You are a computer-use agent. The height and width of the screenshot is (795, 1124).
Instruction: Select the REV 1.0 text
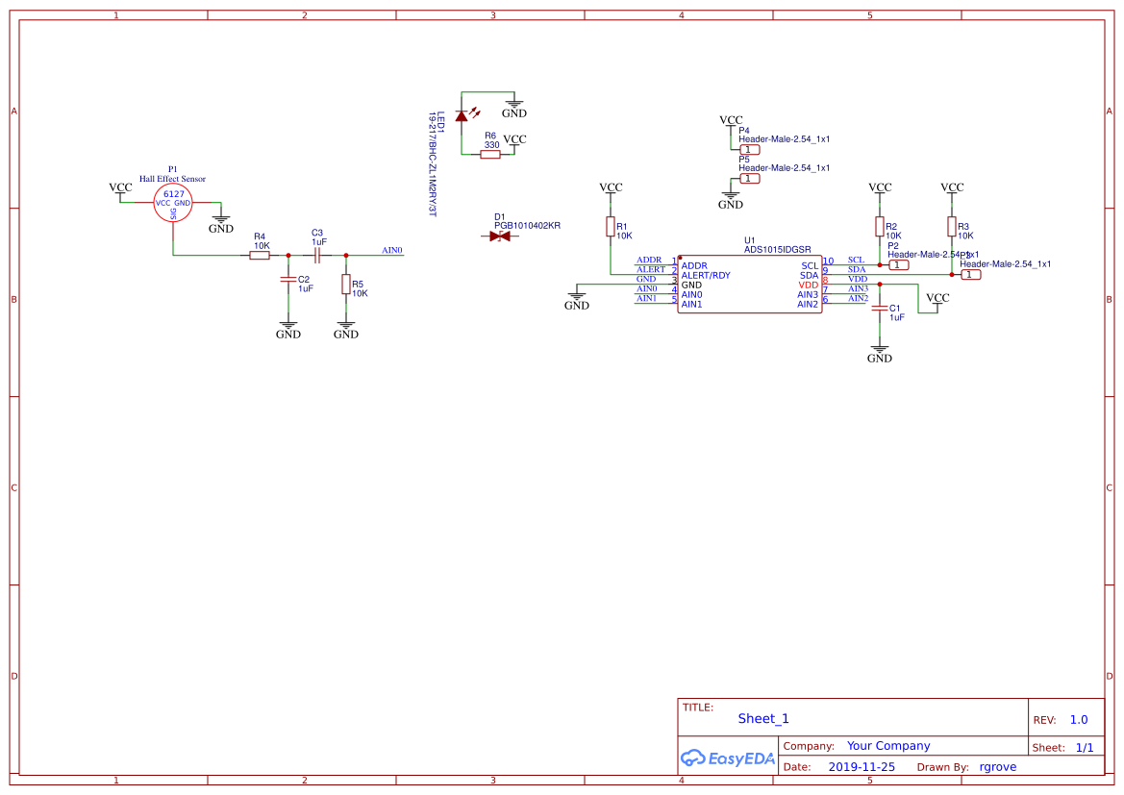point(1077,719)
